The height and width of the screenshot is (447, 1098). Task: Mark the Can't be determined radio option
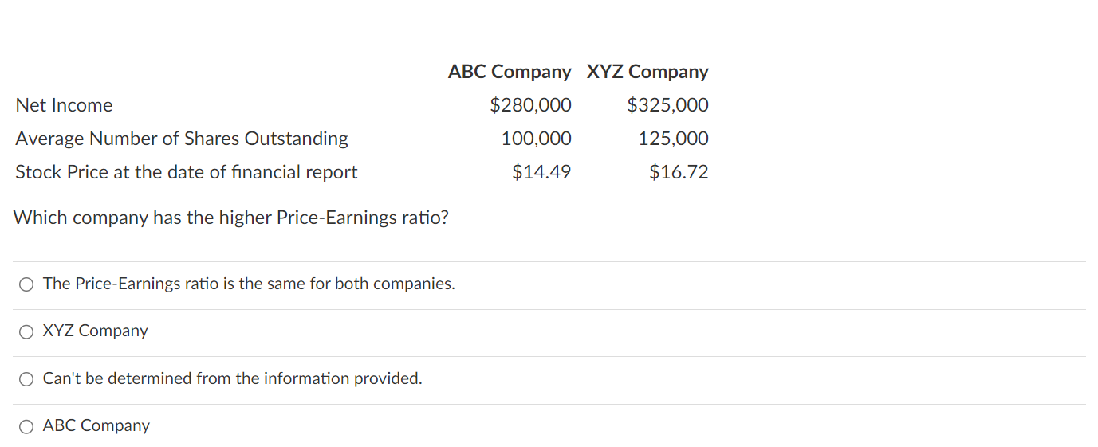pos(27,379)
